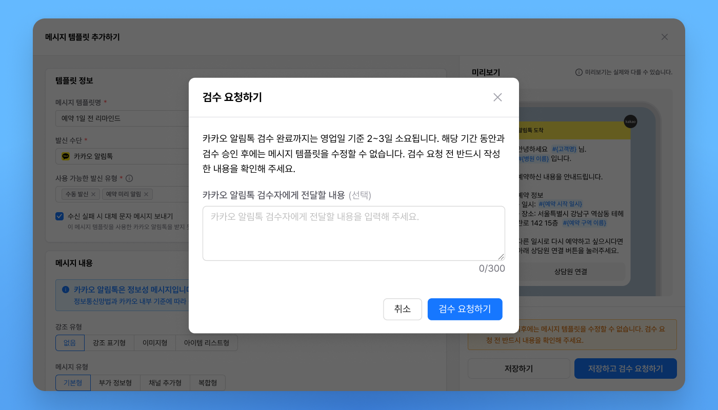
Task: Click the 템플릿 정보 section heading
Action: 74,80
